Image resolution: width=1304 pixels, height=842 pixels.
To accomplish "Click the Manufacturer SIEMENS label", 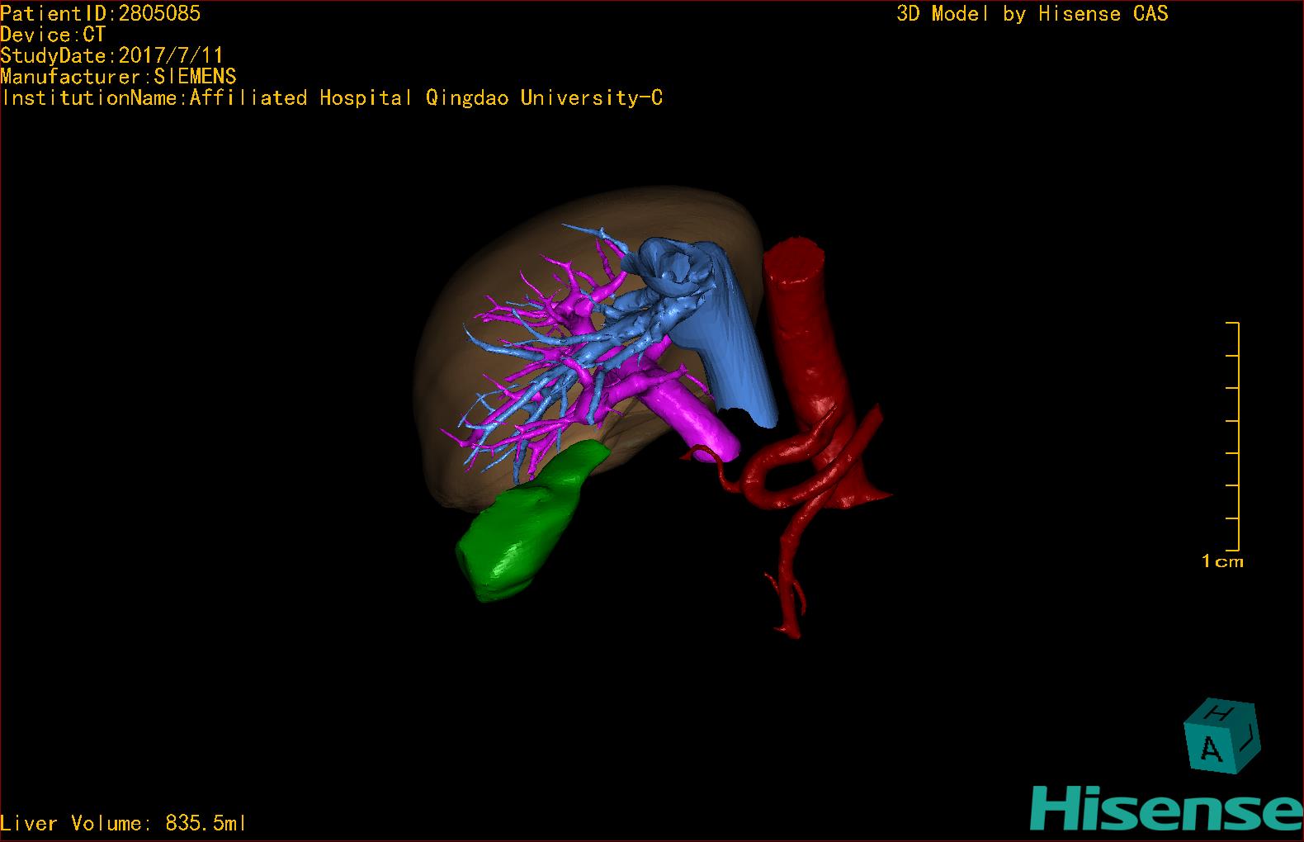I will click(x=118, y=77).
